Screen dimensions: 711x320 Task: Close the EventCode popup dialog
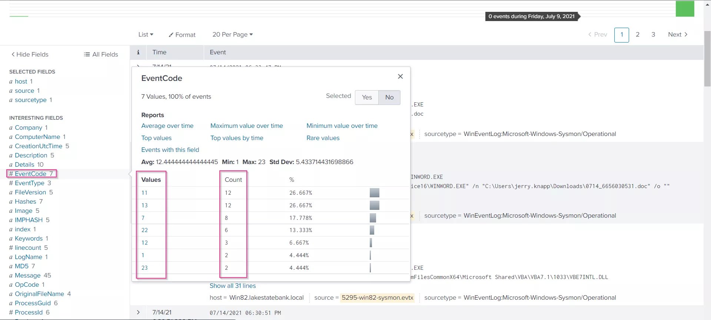[x=400, y=76]
